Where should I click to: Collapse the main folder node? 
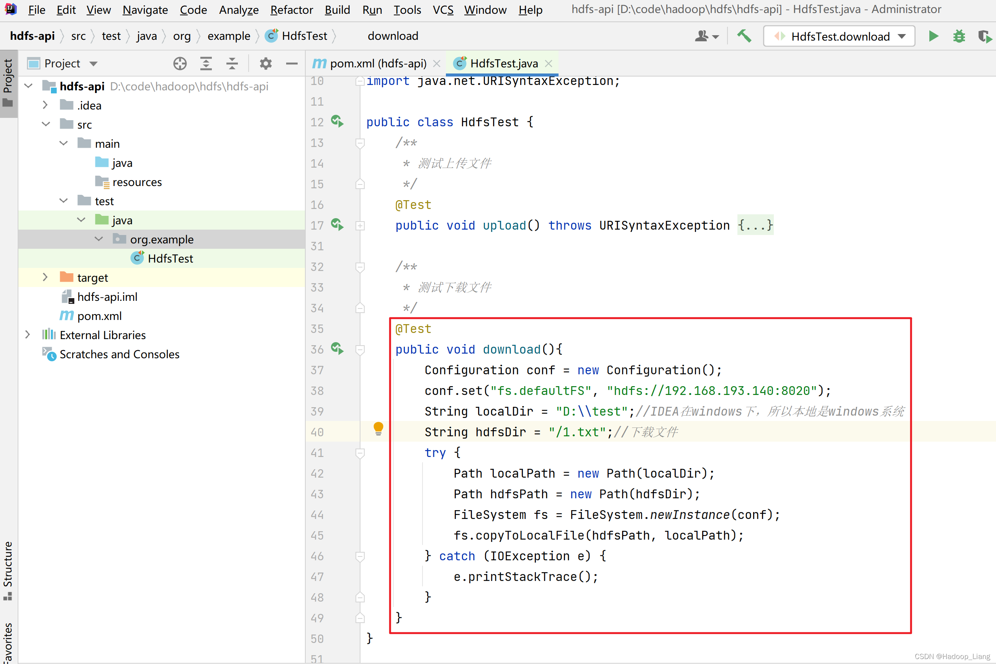[x=64, y=143]
